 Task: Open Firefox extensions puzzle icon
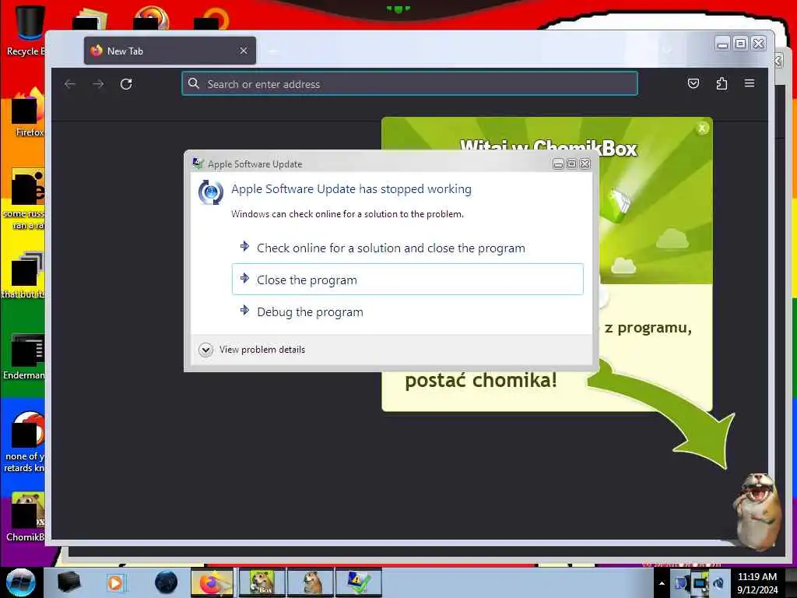point(722,83)
